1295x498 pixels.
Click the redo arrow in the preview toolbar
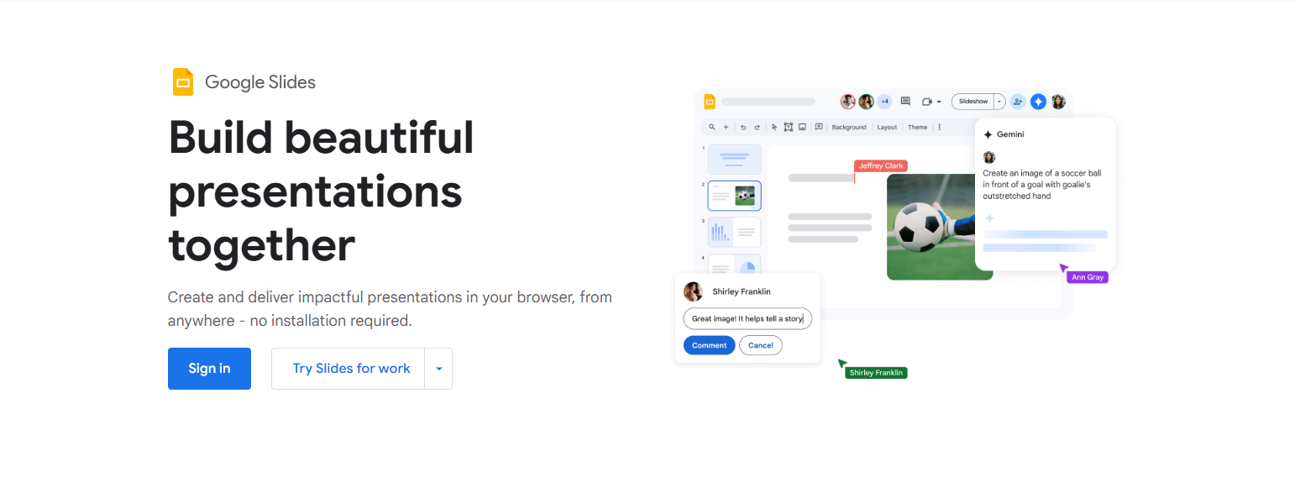[757, 128]
